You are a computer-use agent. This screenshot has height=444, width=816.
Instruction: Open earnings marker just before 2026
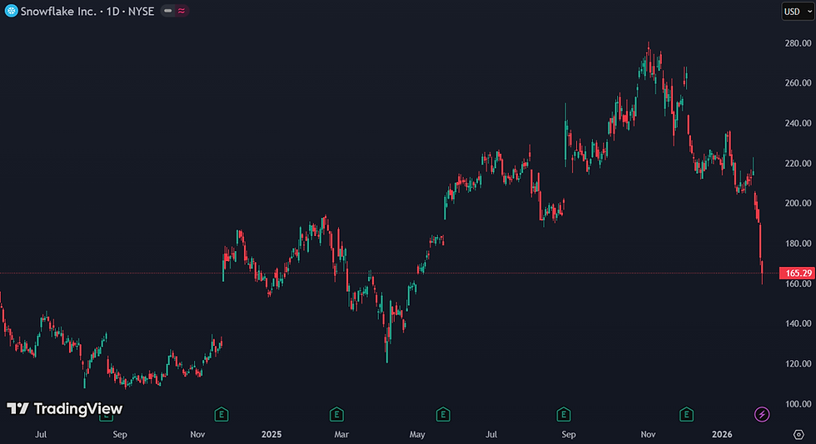pyautogui.click(x=686, y=414)
